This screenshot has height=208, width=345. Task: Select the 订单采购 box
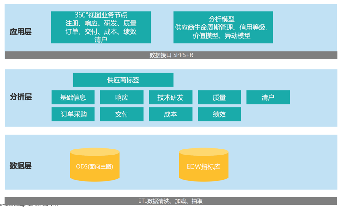(73, 114)
